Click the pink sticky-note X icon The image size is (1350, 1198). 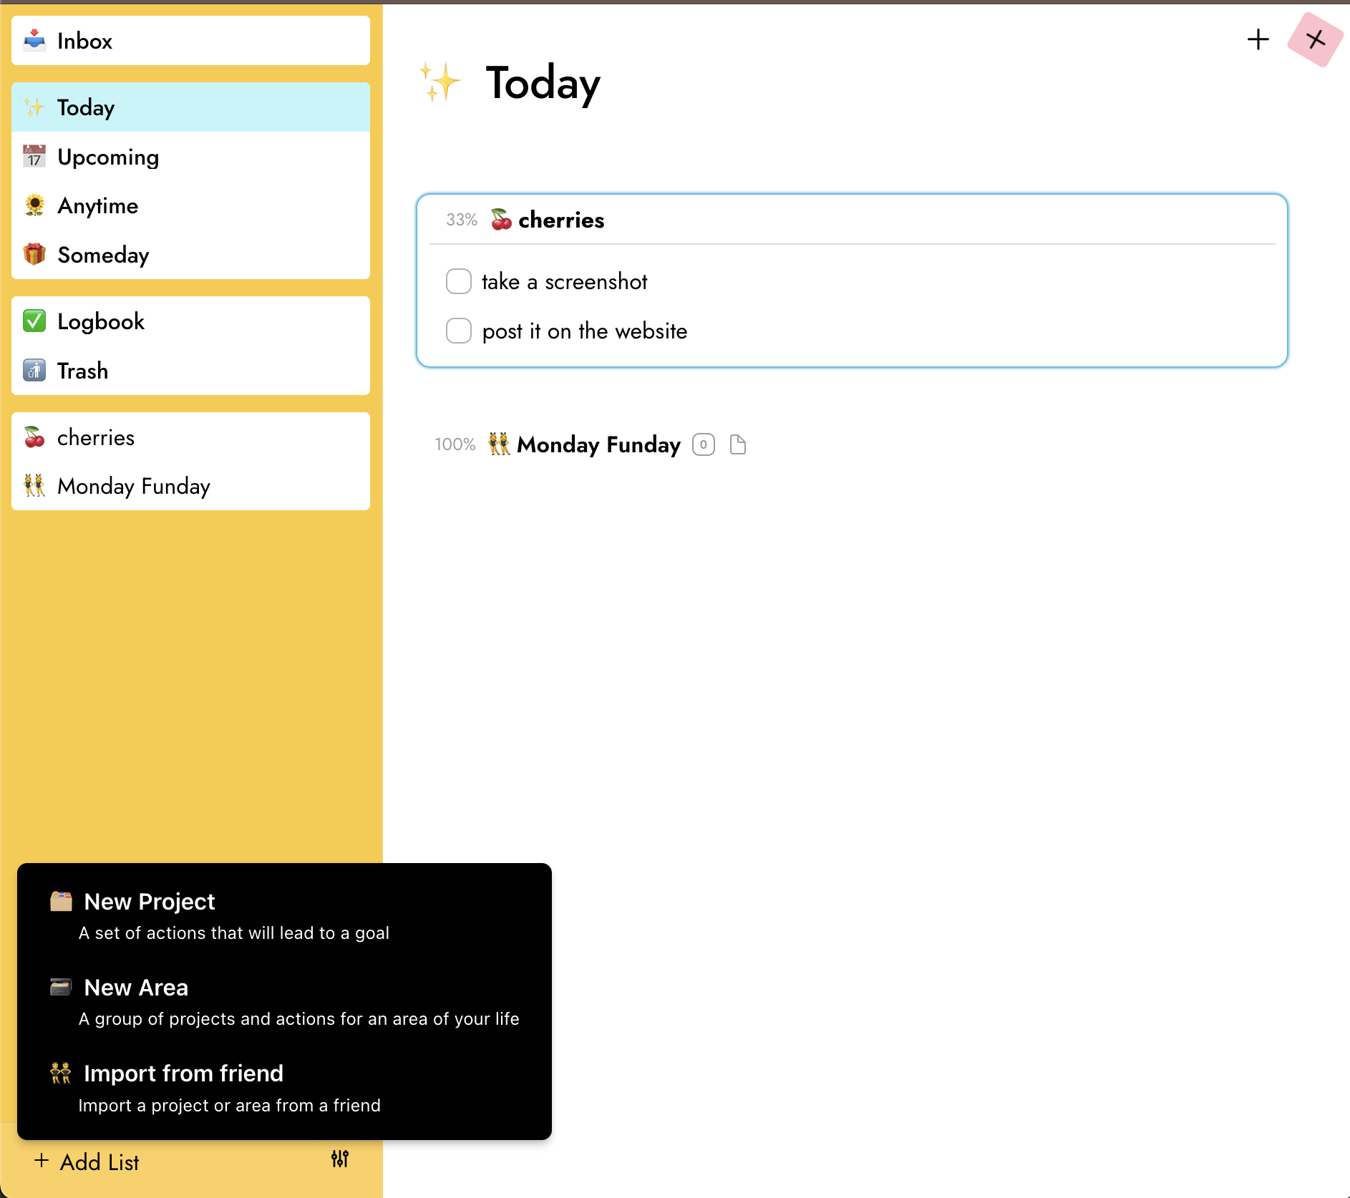coord(1315,39)
